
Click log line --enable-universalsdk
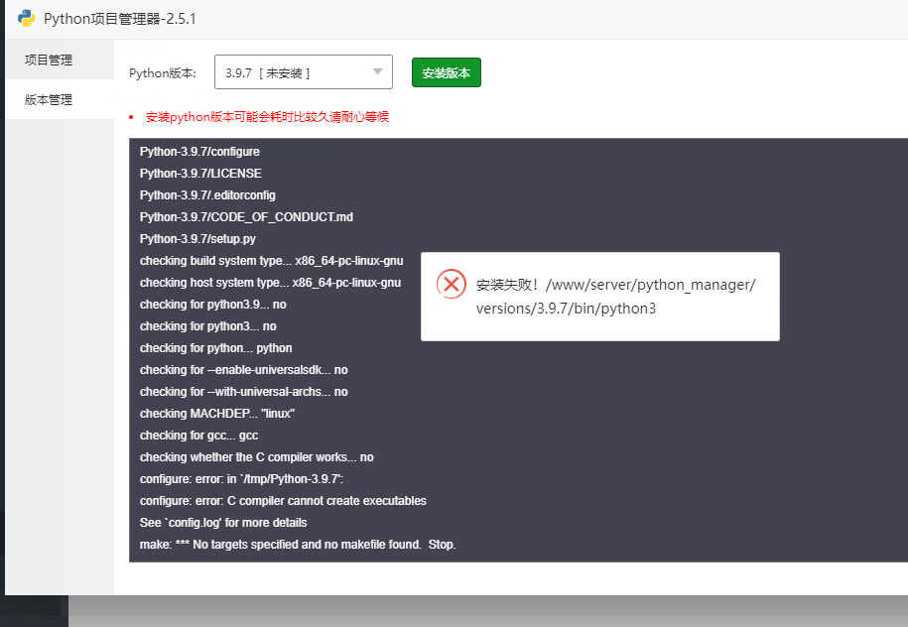pyautogui.click(x=243, y=370)
